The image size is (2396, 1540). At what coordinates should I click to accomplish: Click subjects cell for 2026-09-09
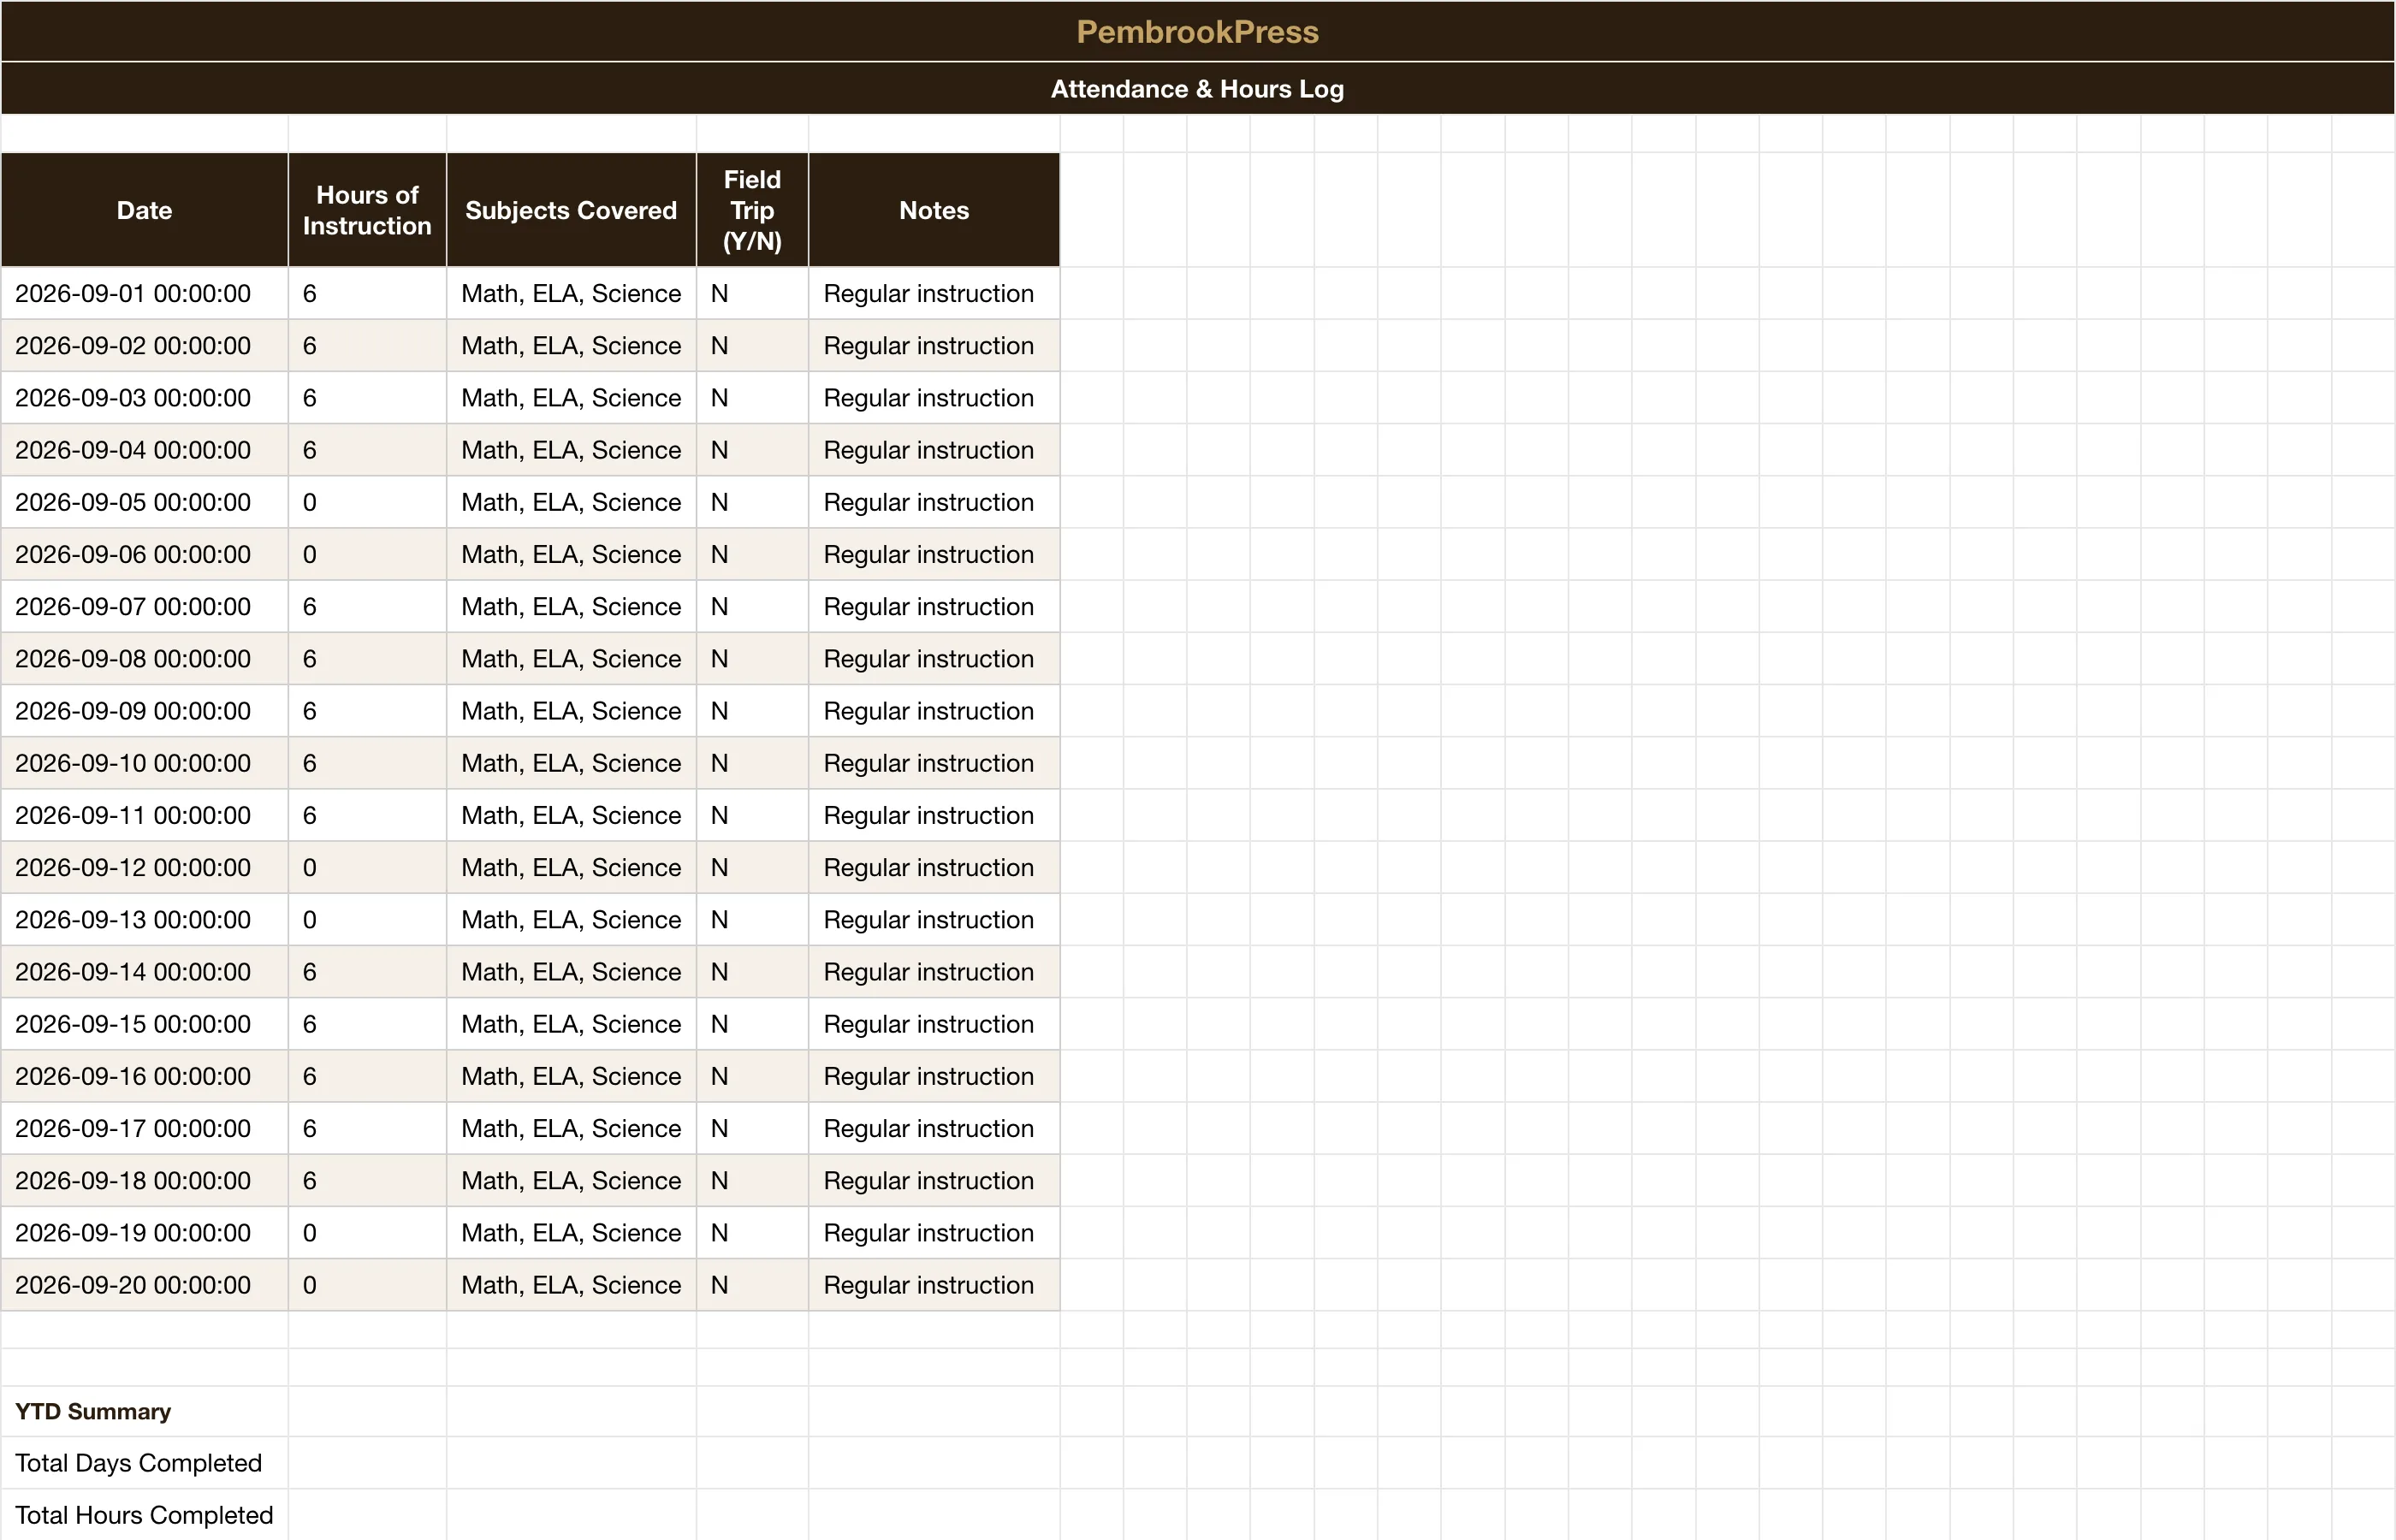(x=571, y=711)
